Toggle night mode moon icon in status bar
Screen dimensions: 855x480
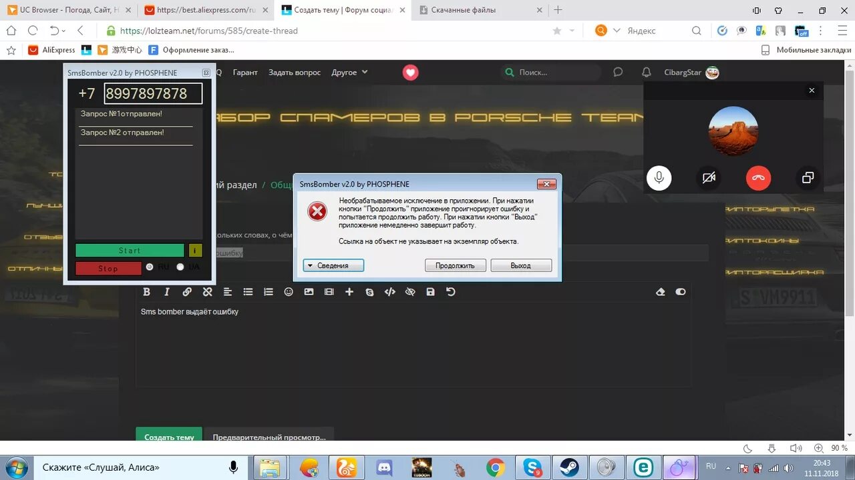pyautogui.click(x=748, y=449)
